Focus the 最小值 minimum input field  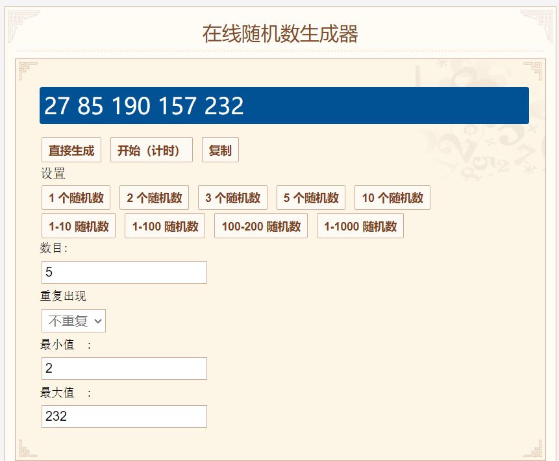pos(124,368)
